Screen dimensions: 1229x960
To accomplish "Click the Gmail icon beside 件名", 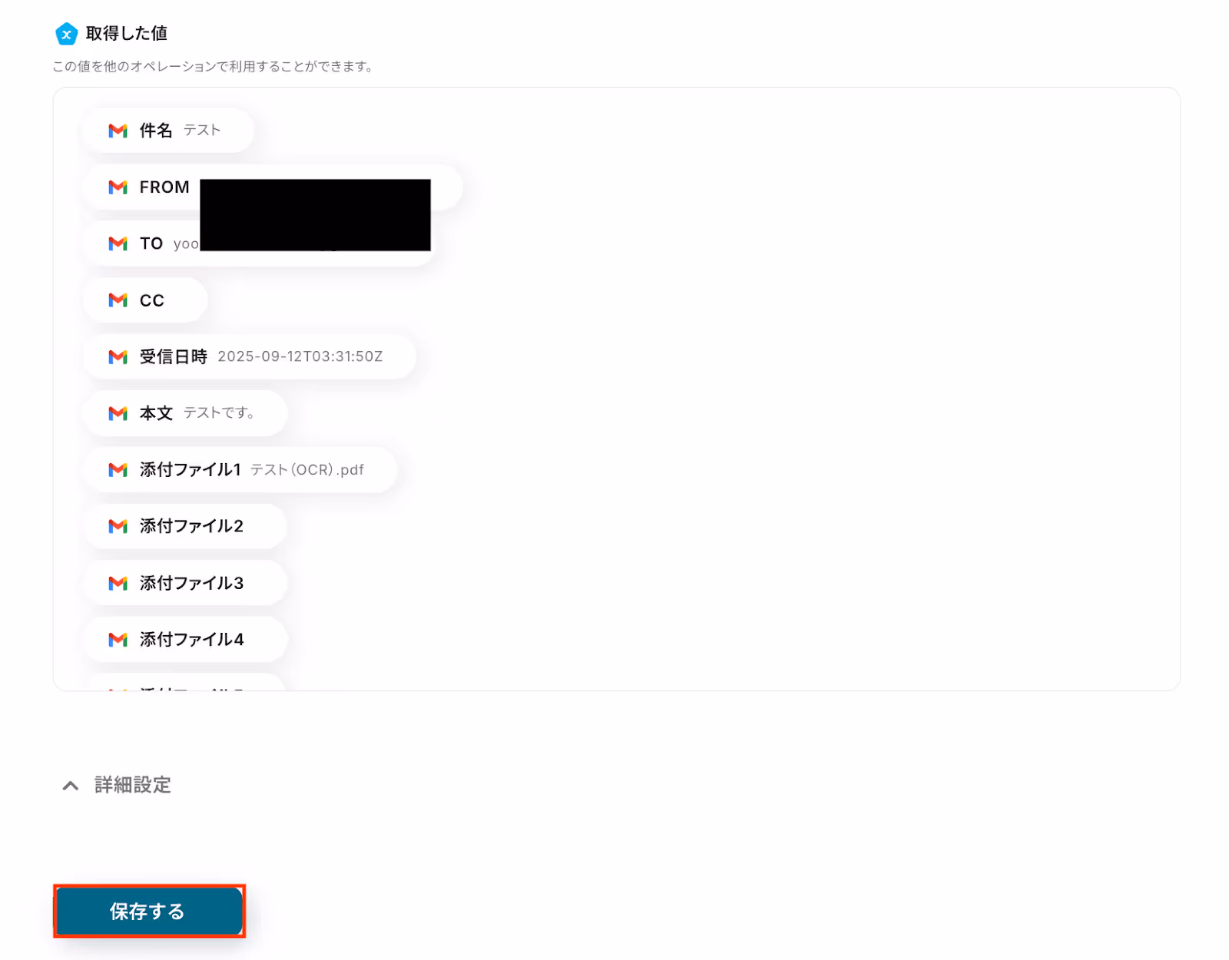I will [x=118, y=131].
